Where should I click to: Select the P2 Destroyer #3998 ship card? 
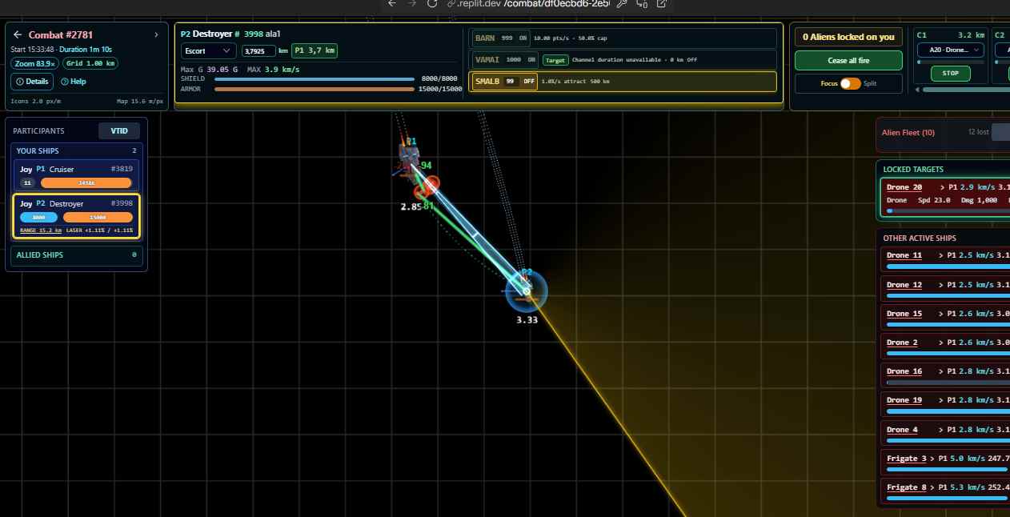pyautogui.click(x=76, y=216)
